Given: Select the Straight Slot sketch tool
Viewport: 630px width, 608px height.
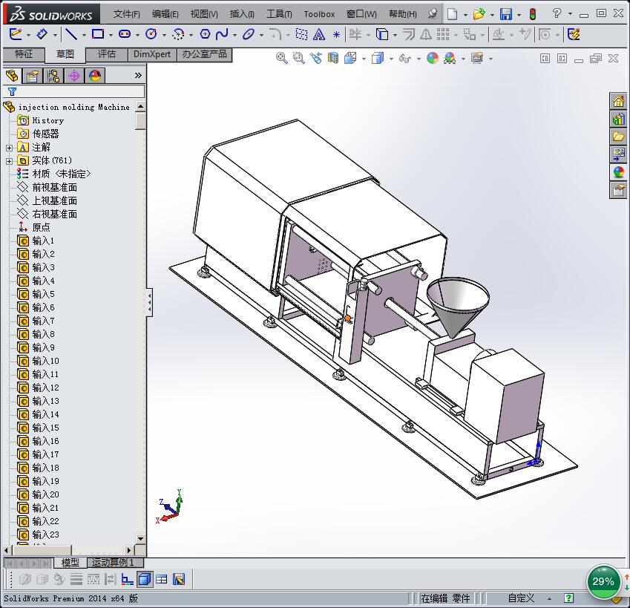Looking at the screenshot, I should tap(125, 34).
